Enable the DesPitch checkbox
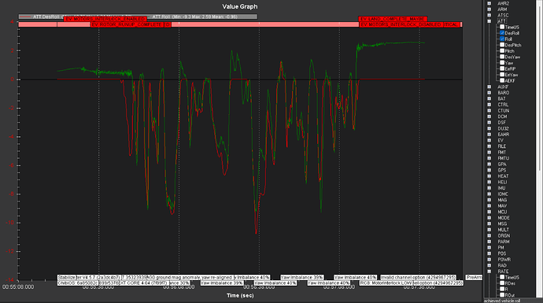Viewport: 543px width, 303px height. pyautogui.click(x=502, y=45)
